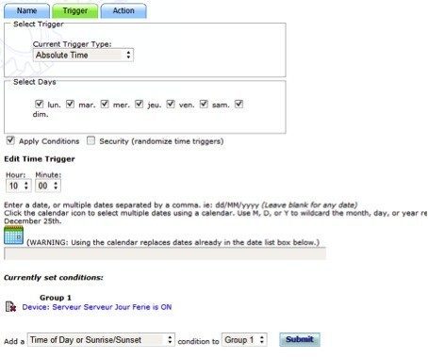The height and width of the screenshot is (357, 428).
Task: Disable the Apply Conditions checkbox
Action: point(10,140)
